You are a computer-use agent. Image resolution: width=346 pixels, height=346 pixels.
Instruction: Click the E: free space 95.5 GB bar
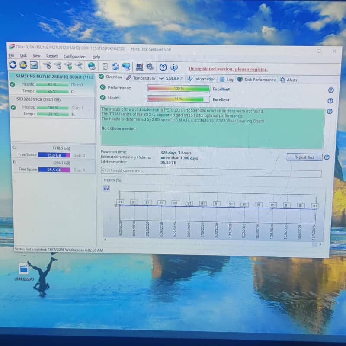tap(54, 170)
